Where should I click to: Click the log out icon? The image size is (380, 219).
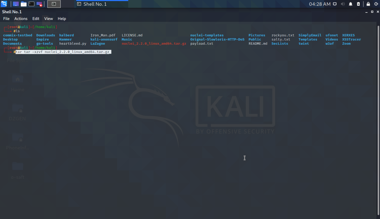coord(376,4)
